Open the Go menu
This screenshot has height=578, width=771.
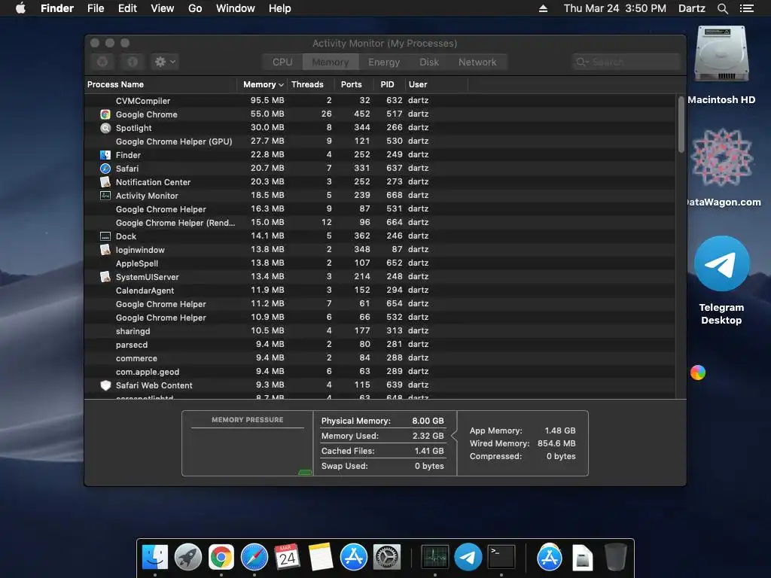pos(195,8)
